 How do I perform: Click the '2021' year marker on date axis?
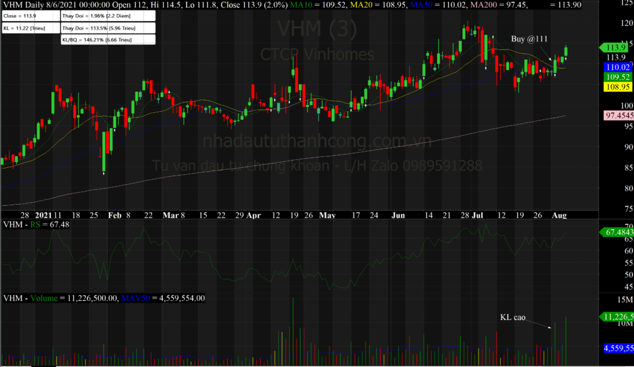click(44, 216)
